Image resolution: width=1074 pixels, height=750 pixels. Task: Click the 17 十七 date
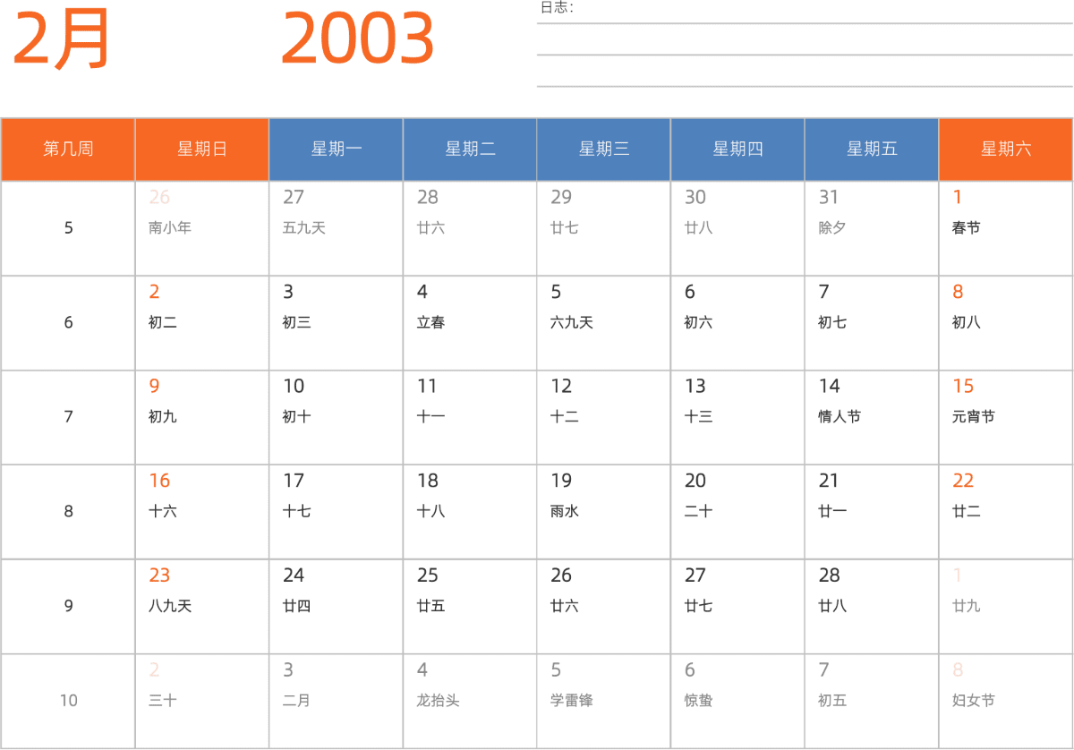[x=337, y=512]
